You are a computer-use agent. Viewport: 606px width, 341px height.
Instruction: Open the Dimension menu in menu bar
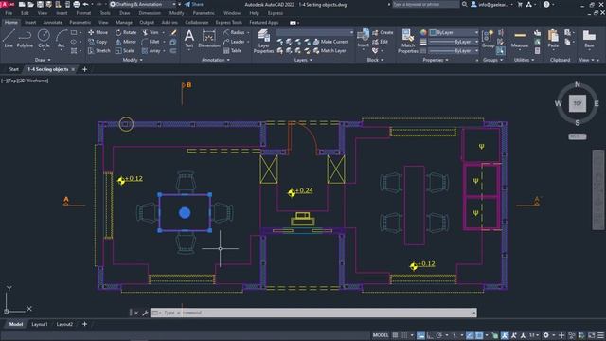point(150,13)
